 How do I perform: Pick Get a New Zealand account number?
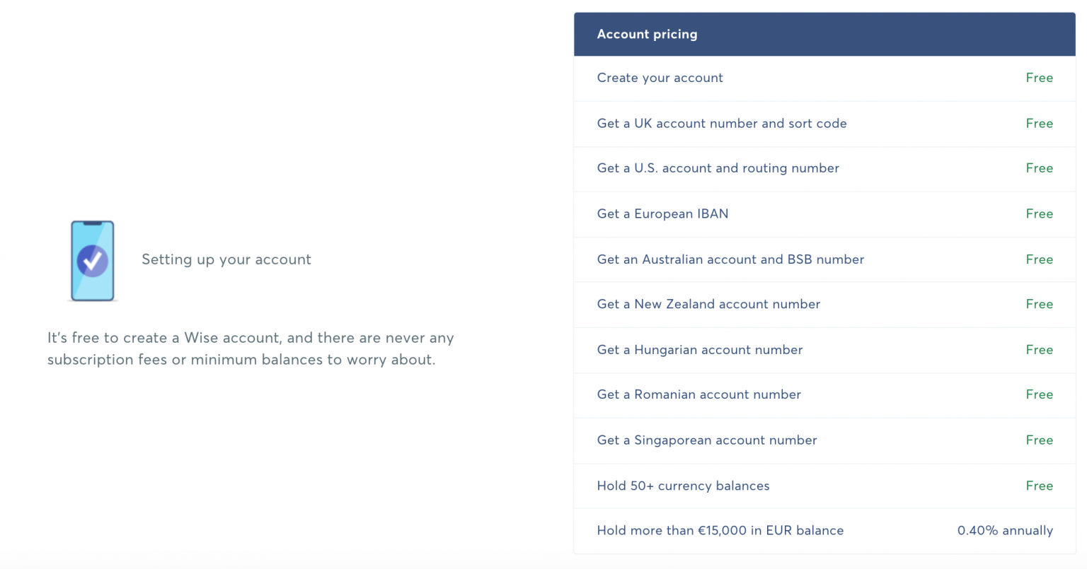(x=824, y=305)
